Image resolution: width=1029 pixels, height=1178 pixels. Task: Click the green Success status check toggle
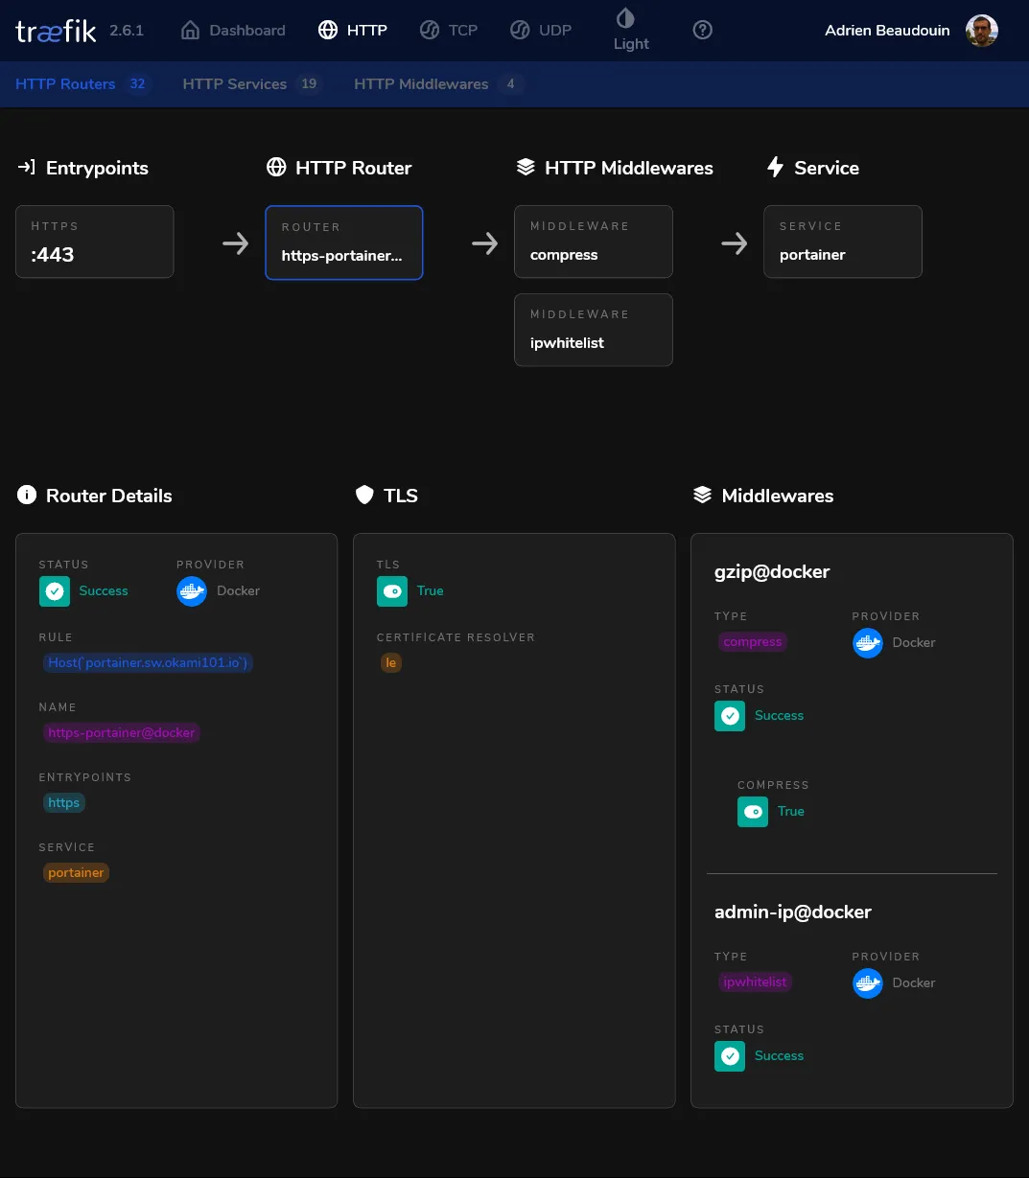click(55, 591)
